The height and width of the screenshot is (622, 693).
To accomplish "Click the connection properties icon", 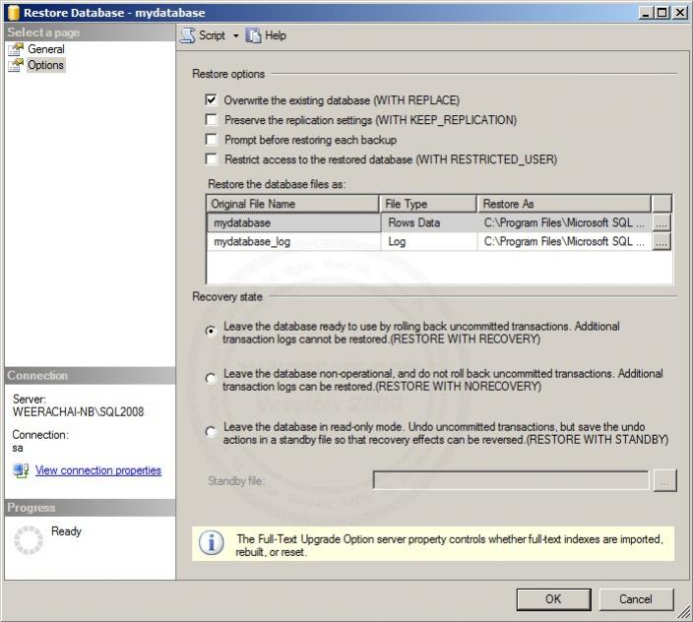I will [x=21, y=470].
